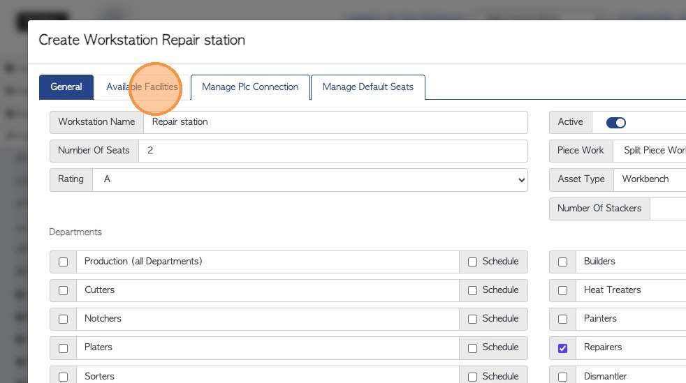
Task: Expand the Rating dropdown
Action: [309, 179]
